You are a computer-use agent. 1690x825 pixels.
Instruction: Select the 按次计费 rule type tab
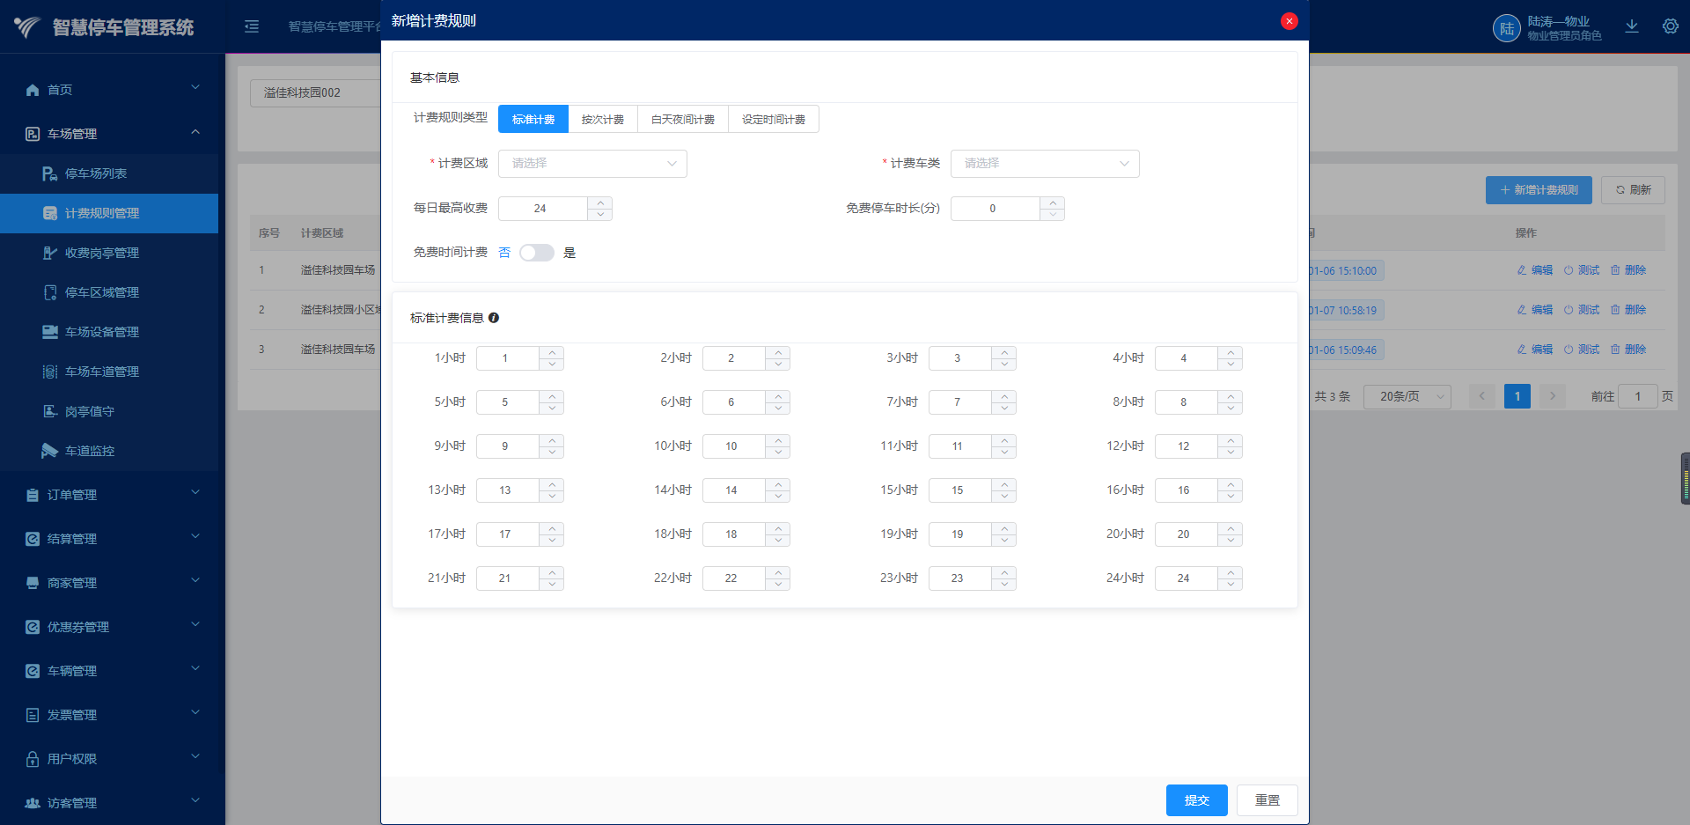(603, 119)
